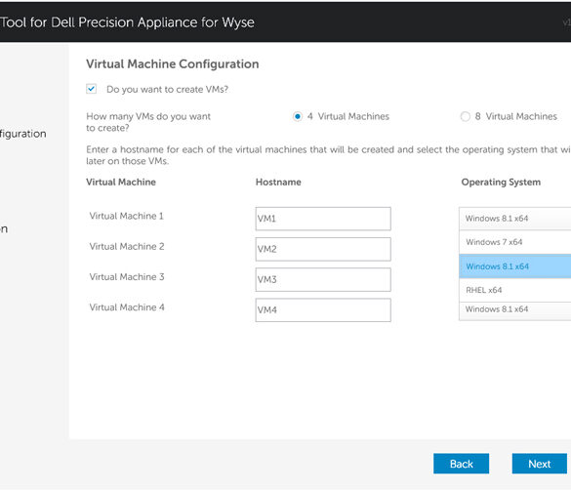Click the Operating System column header
The height and width of the screenshot is (491, 571).
[x=501, y=183]
